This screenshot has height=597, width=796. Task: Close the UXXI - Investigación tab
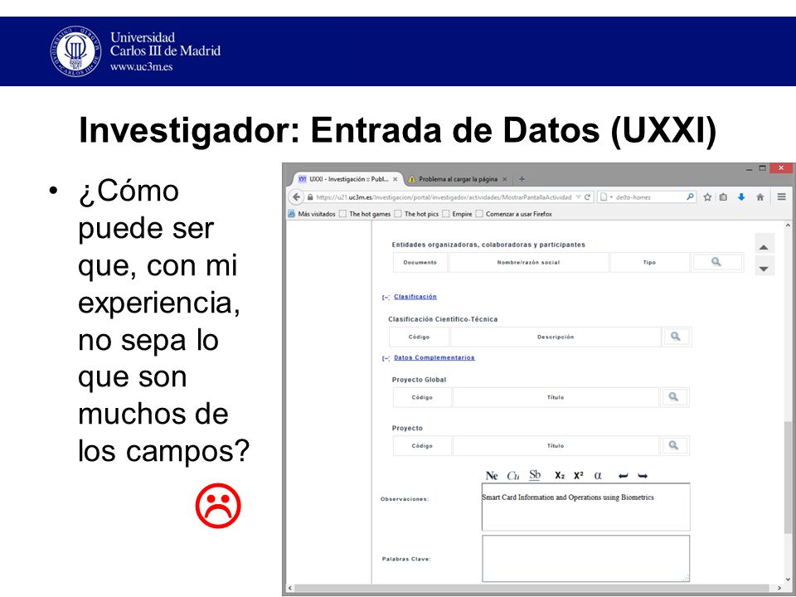click(395, 179)
